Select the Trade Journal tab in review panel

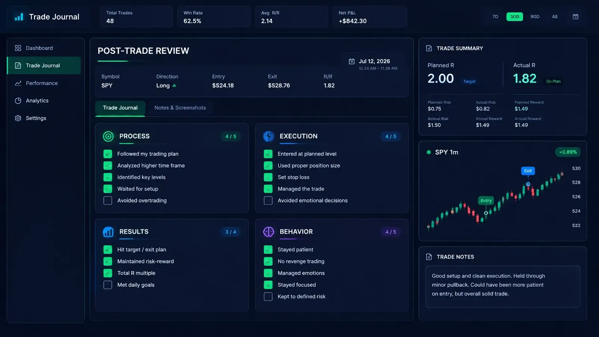[x=120, y=108]
